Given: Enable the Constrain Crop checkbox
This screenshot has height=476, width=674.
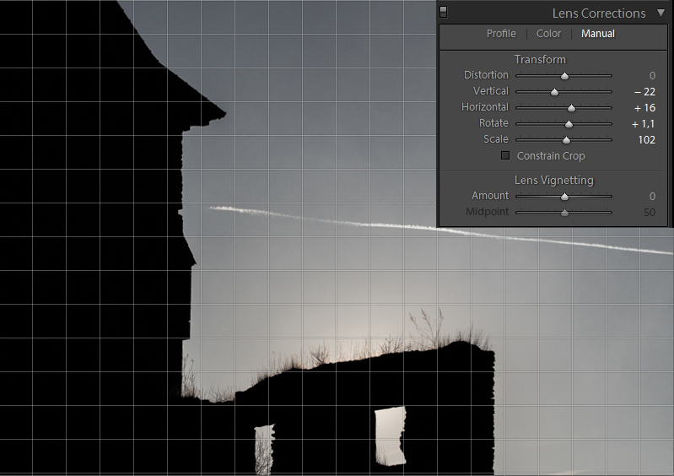Looking at the screenshot, I should (x=505, y=155).
